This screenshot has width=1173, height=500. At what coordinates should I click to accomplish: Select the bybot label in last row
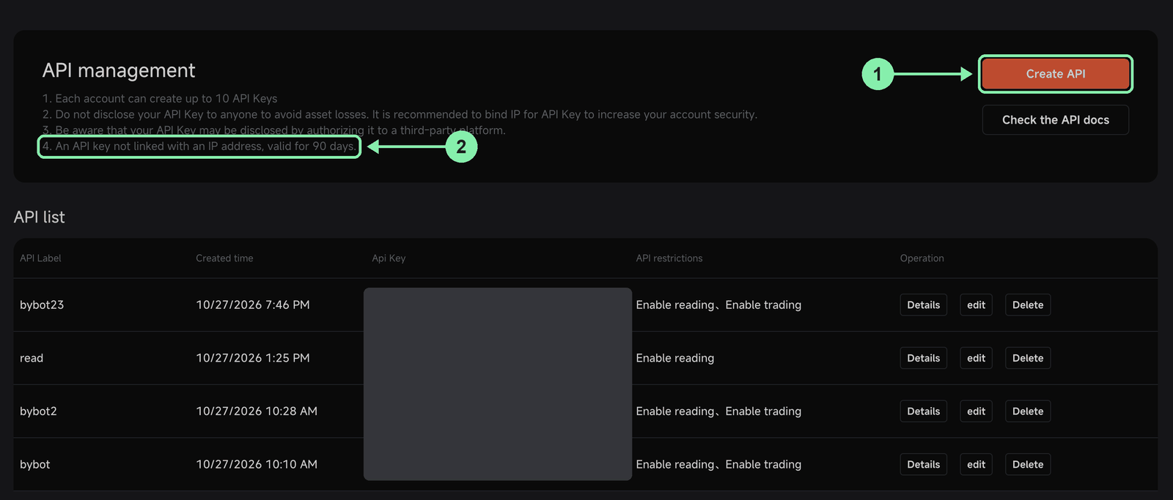[x=35, y=464]
